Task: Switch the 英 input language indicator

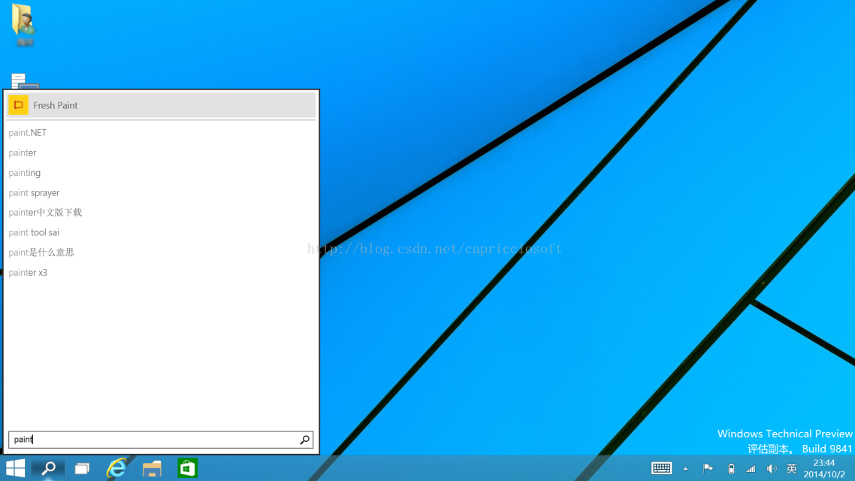Action: [x=792, y=468]
